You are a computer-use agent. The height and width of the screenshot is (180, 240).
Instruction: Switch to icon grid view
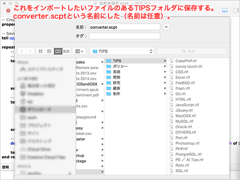(x=41, y=51)
